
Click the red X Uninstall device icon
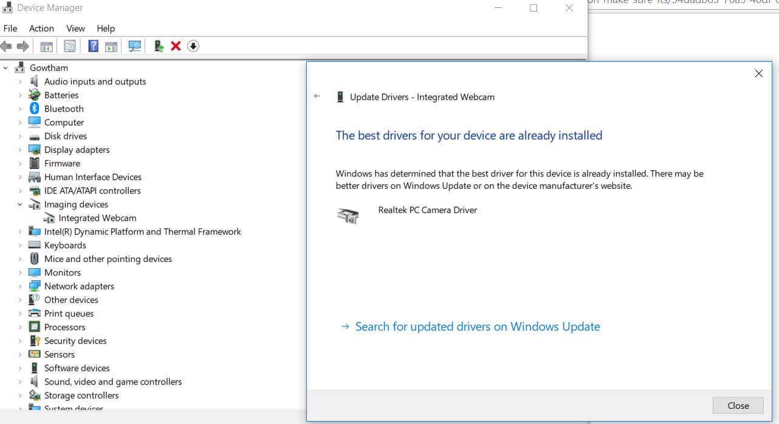(x=176, y=46)
